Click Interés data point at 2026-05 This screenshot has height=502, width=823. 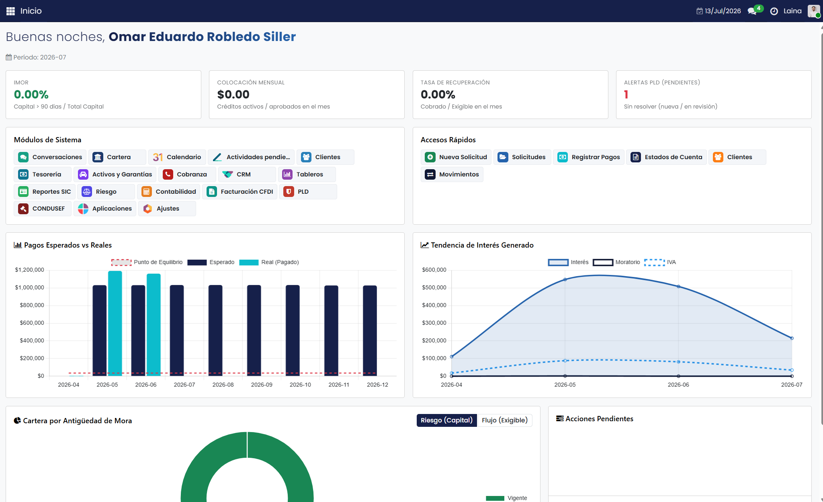[565, 279]
